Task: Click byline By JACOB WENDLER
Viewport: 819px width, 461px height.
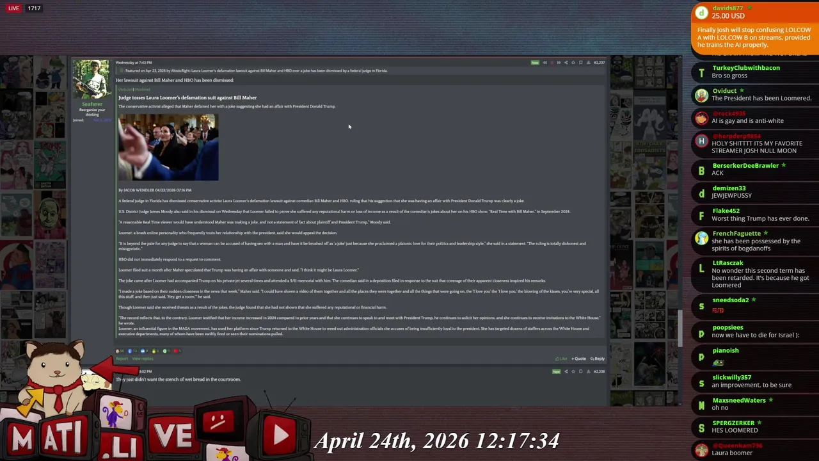Action: click(155, 190)
